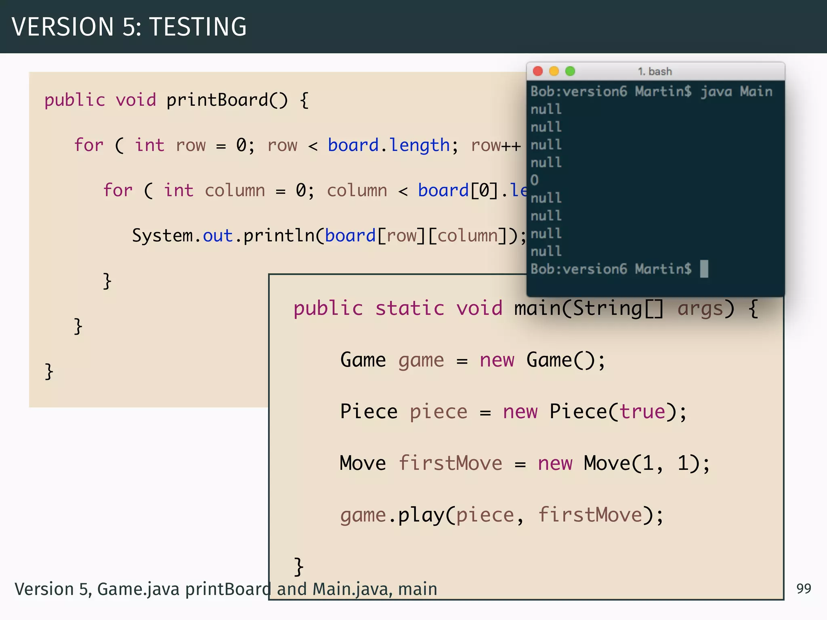Click the caption 'Version 5, Game.java printBoard and Main.java, main'
Screen dimensions: 827x620
pyautogui.click(x=226, y=589)
